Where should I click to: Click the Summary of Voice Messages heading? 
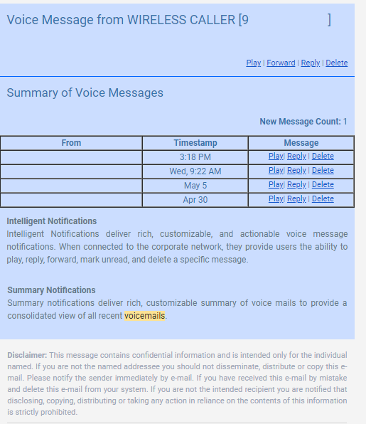pos(85,92)
